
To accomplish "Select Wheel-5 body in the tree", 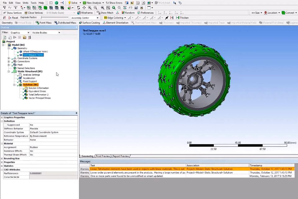I will click(35, 52).
